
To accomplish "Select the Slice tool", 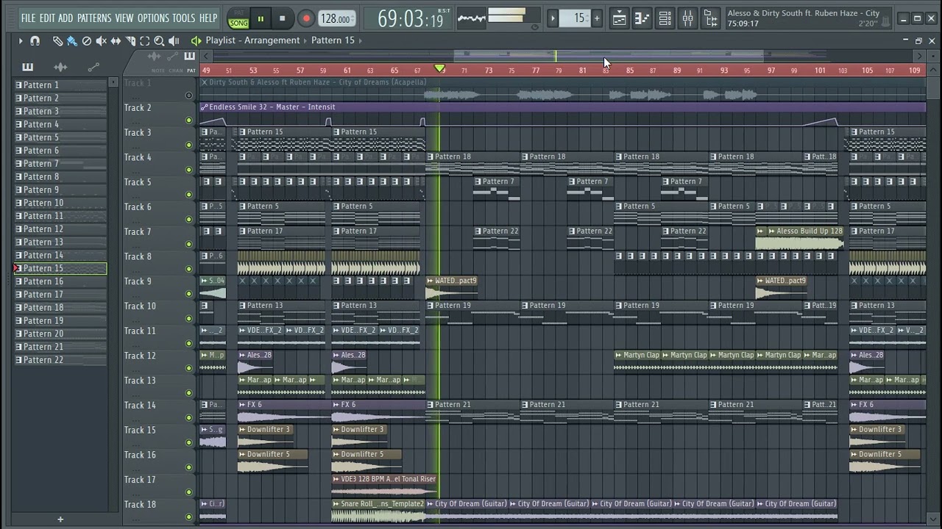I will 130,41.
